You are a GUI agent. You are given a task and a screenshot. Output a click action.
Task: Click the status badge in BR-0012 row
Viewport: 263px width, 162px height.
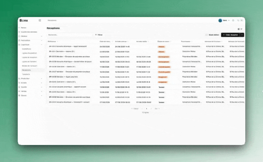coord(161,47)
